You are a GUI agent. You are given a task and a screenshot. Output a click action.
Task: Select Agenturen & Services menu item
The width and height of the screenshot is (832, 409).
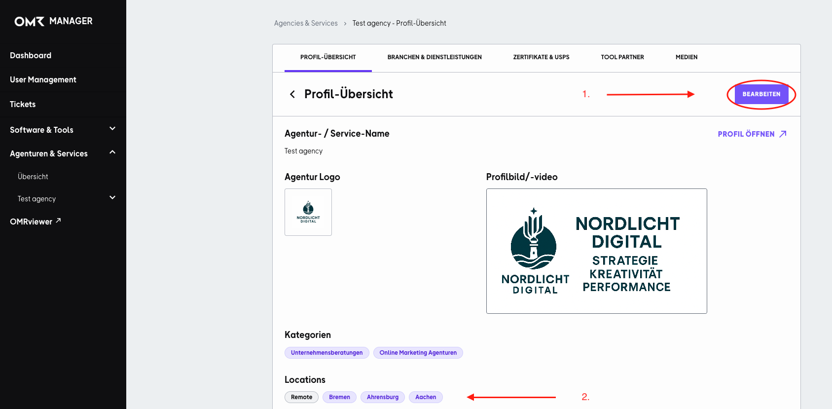coord(49,153)
